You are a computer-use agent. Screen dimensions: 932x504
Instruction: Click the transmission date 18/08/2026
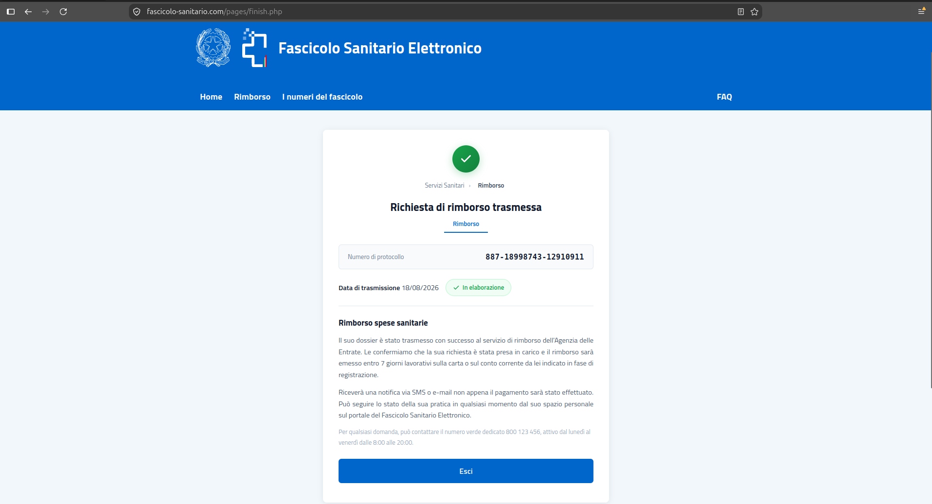[420, 288]
